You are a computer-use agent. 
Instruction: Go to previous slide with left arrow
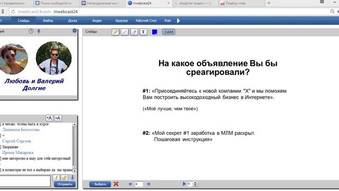130,184
